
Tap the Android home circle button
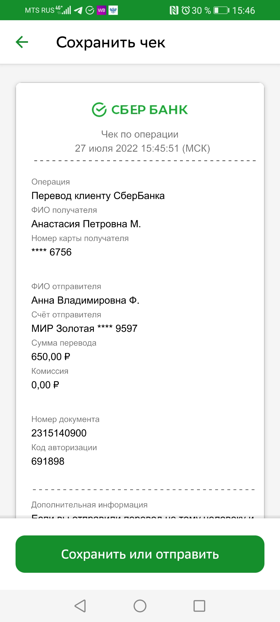pos(140,606)
